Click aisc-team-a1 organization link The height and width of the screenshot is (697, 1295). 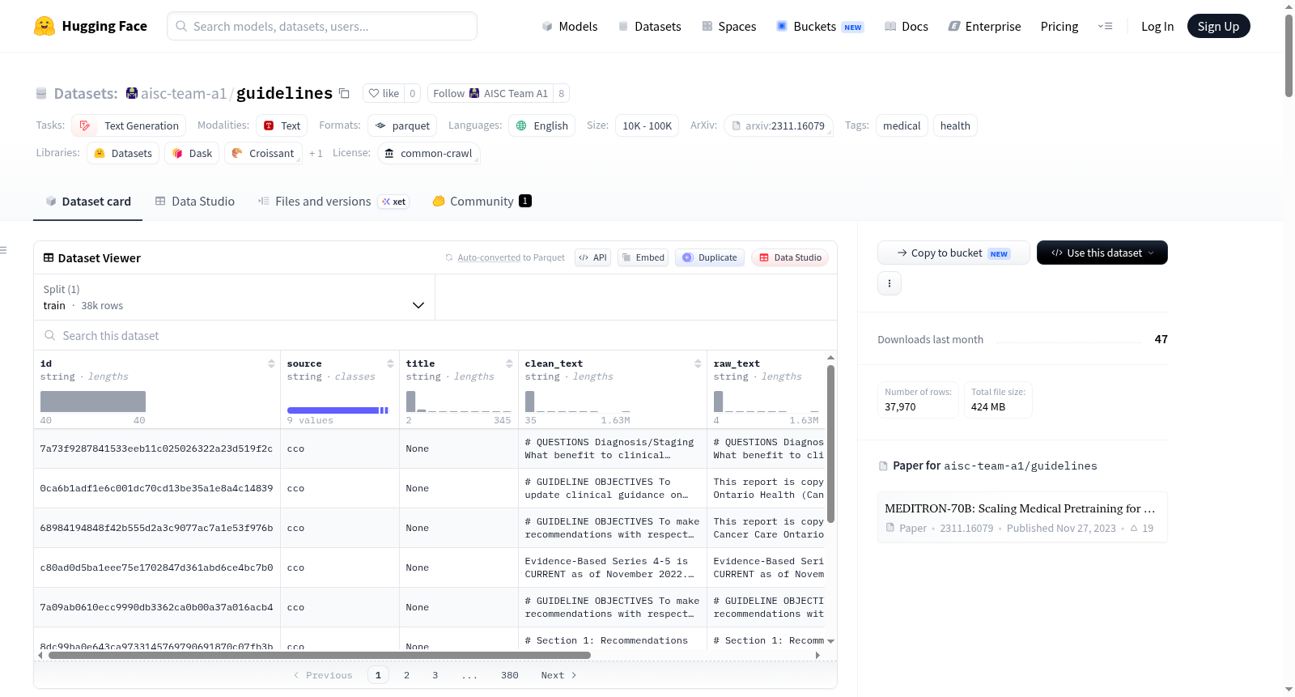(183, 94)
